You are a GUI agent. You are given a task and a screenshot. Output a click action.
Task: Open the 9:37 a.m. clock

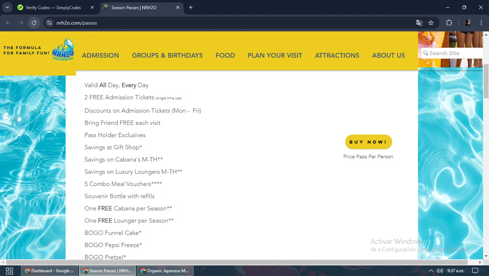coord(456,271)
